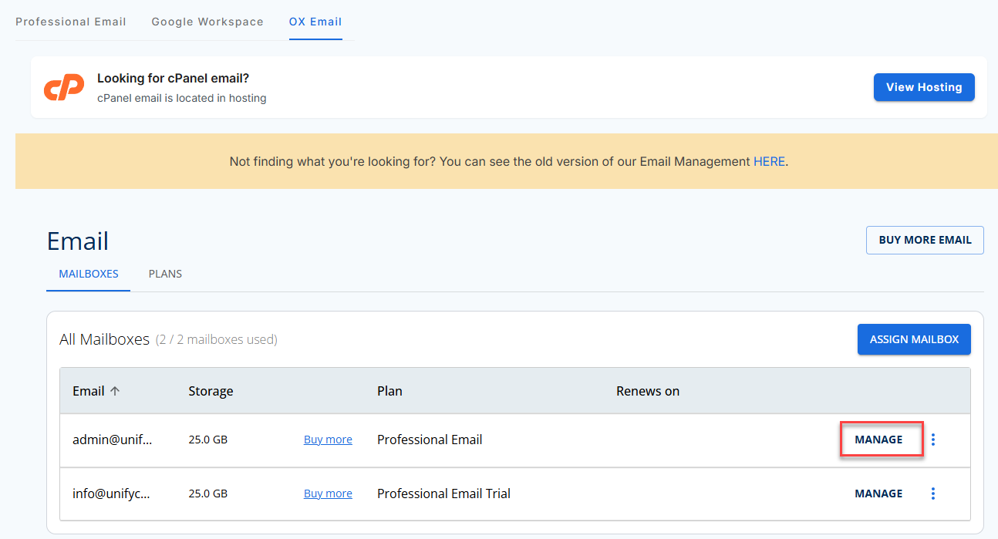Select the admin@unif... email address

113,440
